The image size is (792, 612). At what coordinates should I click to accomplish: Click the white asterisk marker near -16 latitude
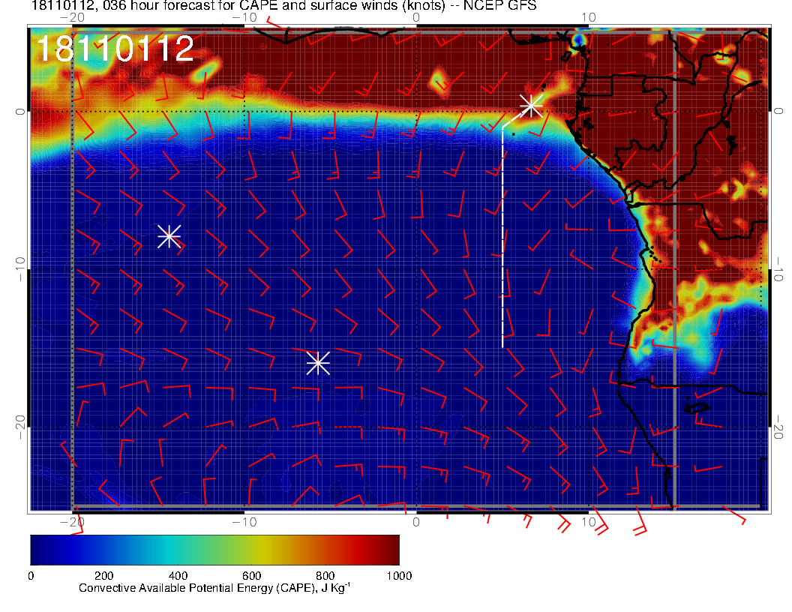(318, 363)
